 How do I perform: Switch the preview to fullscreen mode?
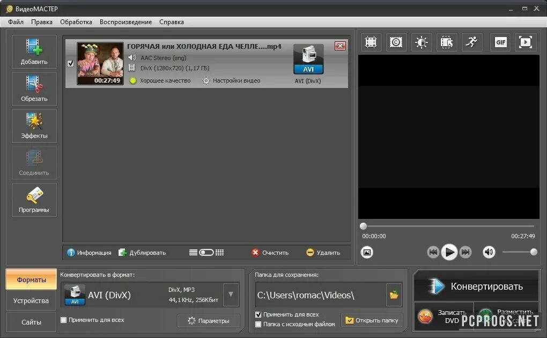pyautogui.click(x=526, y=42)
